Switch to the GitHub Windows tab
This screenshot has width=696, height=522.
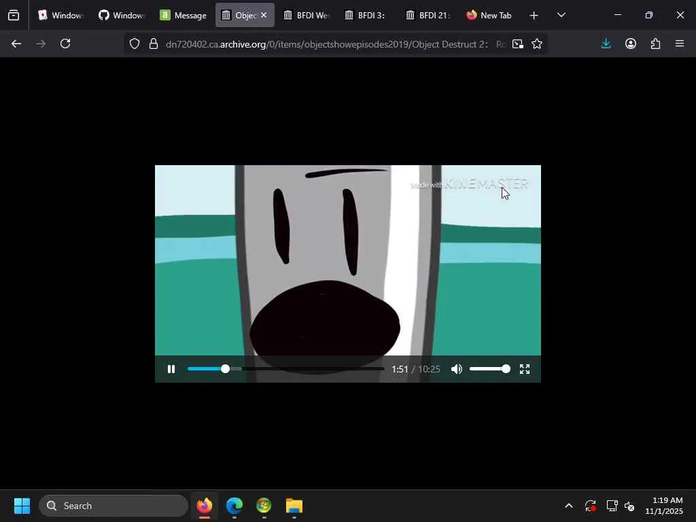pyautogui.click(x=122, y=15)
